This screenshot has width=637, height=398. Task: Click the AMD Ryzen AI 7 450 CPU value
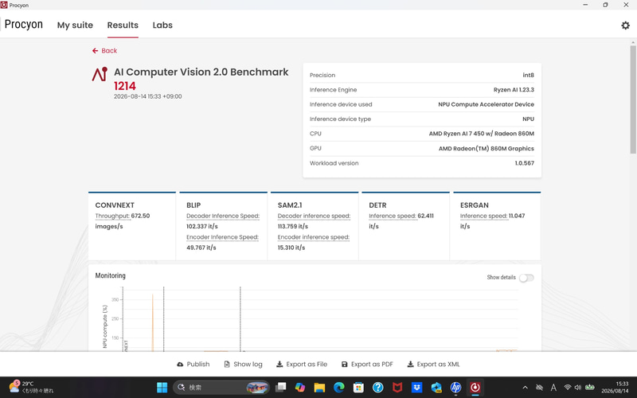point(482,134)
